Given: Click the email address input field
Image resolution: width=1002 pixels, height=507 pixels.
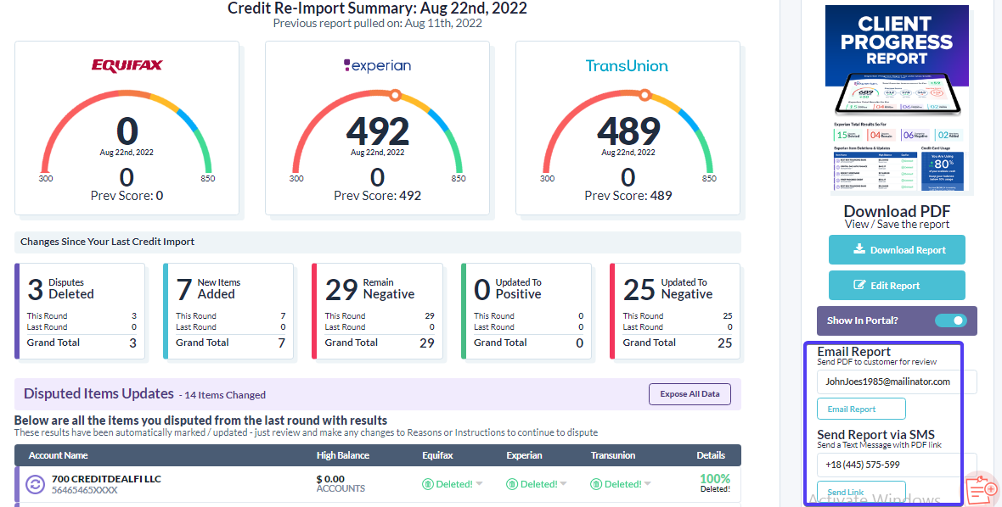Looking at the screenshot, I should (897, 382).
